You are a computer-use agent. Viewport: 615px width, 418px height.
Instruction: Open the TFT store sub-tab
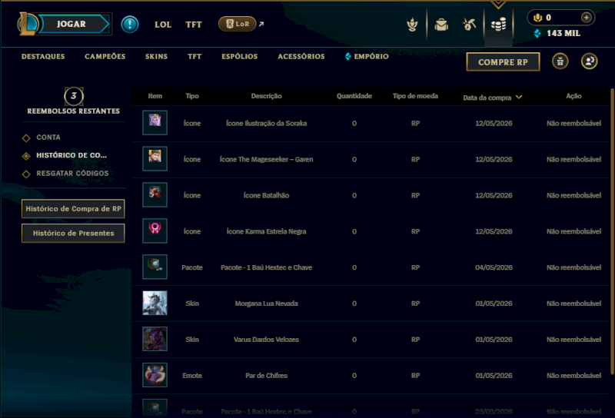(194, 56)
